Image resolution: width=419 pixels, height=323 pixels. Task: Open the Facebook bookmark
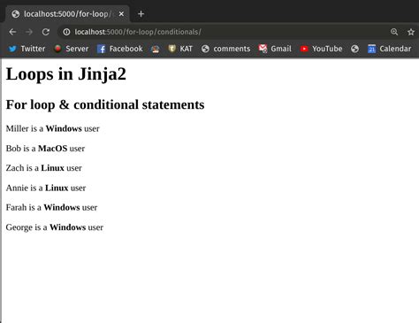[x=120, y=49]
